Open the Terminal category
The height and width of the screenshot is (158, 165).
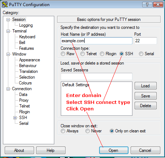click(20, 31)
